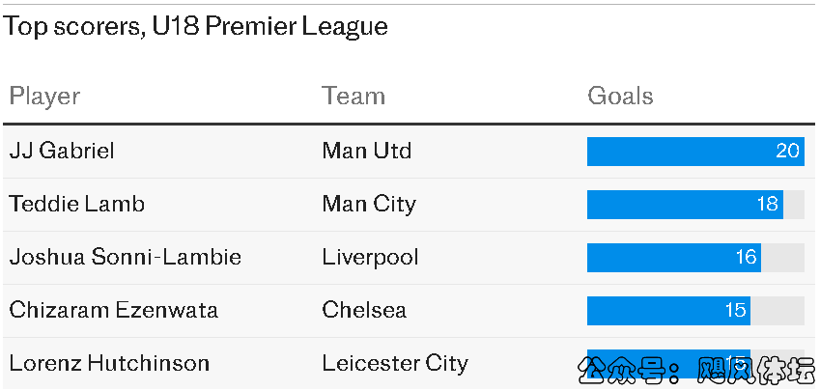Select the Man City team cell
Screen dimensions: 820x391
(x=369, y=204)
